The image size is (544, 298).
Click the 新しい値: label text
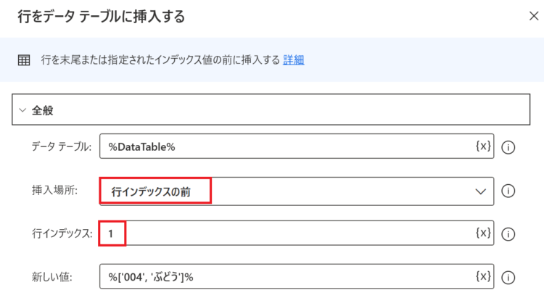(x=52, y=277)
